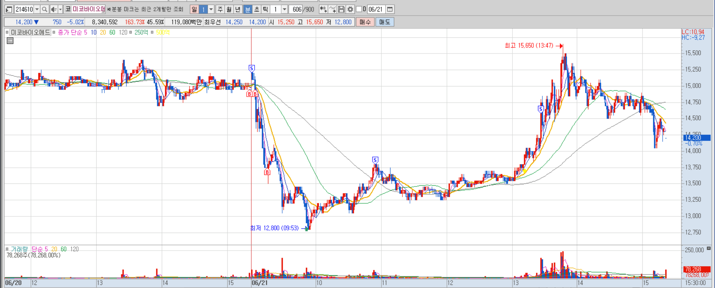Click the chart layout icon left of stock code

coord(9,9)
